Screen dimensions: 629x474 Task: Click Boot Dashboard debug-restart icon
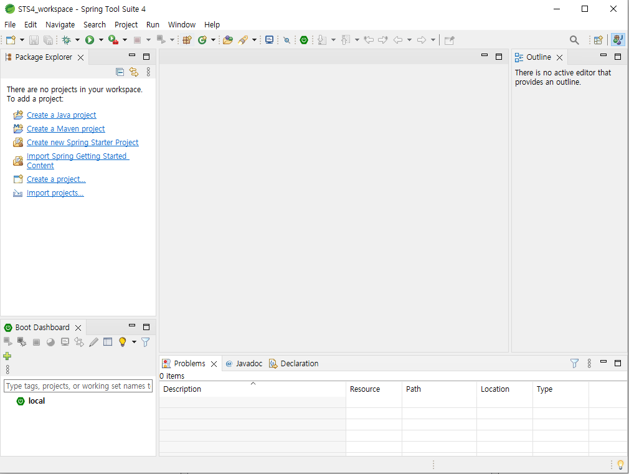(22, 342)
